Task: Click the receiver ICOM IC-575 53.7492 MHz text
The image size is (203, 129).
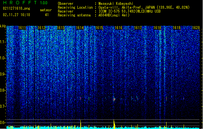Action: (x=130, y=11)
